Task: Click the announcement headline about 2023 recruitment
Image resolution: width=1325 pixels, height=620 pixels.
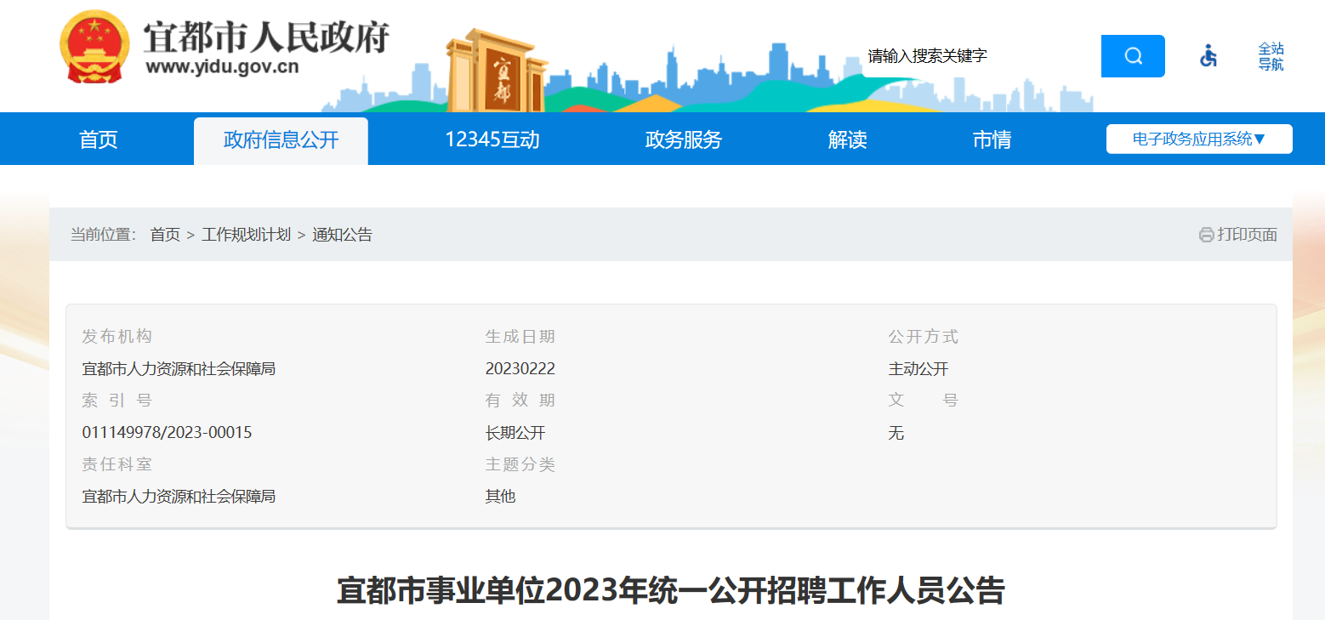Action: tap(670, 590)
